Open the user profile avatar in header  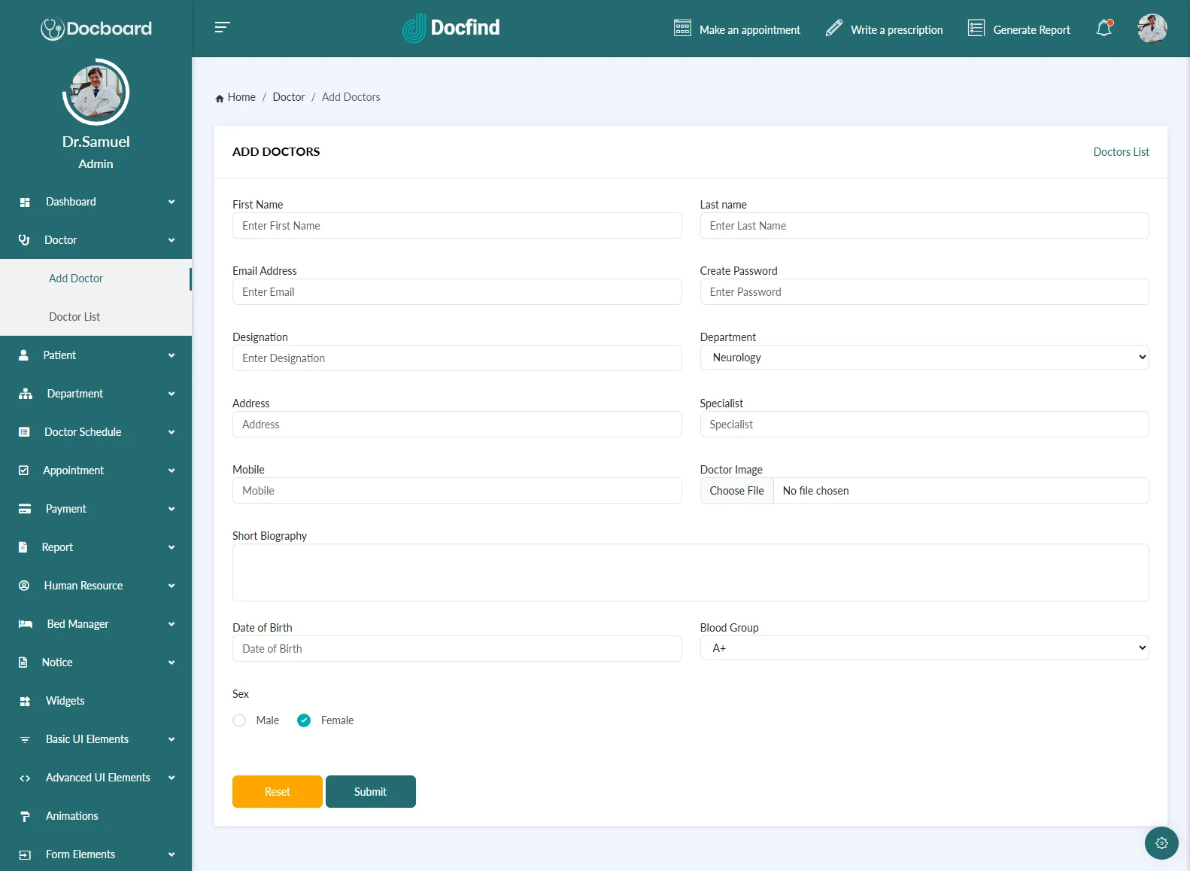tap(1152, 29)
